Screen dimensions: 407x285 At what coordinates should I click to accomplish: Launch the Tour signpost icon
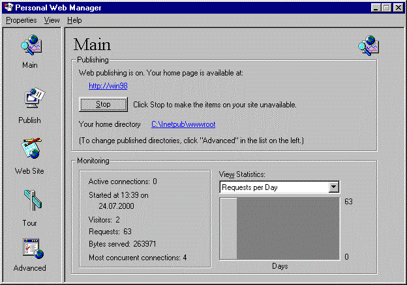[33, 200]
